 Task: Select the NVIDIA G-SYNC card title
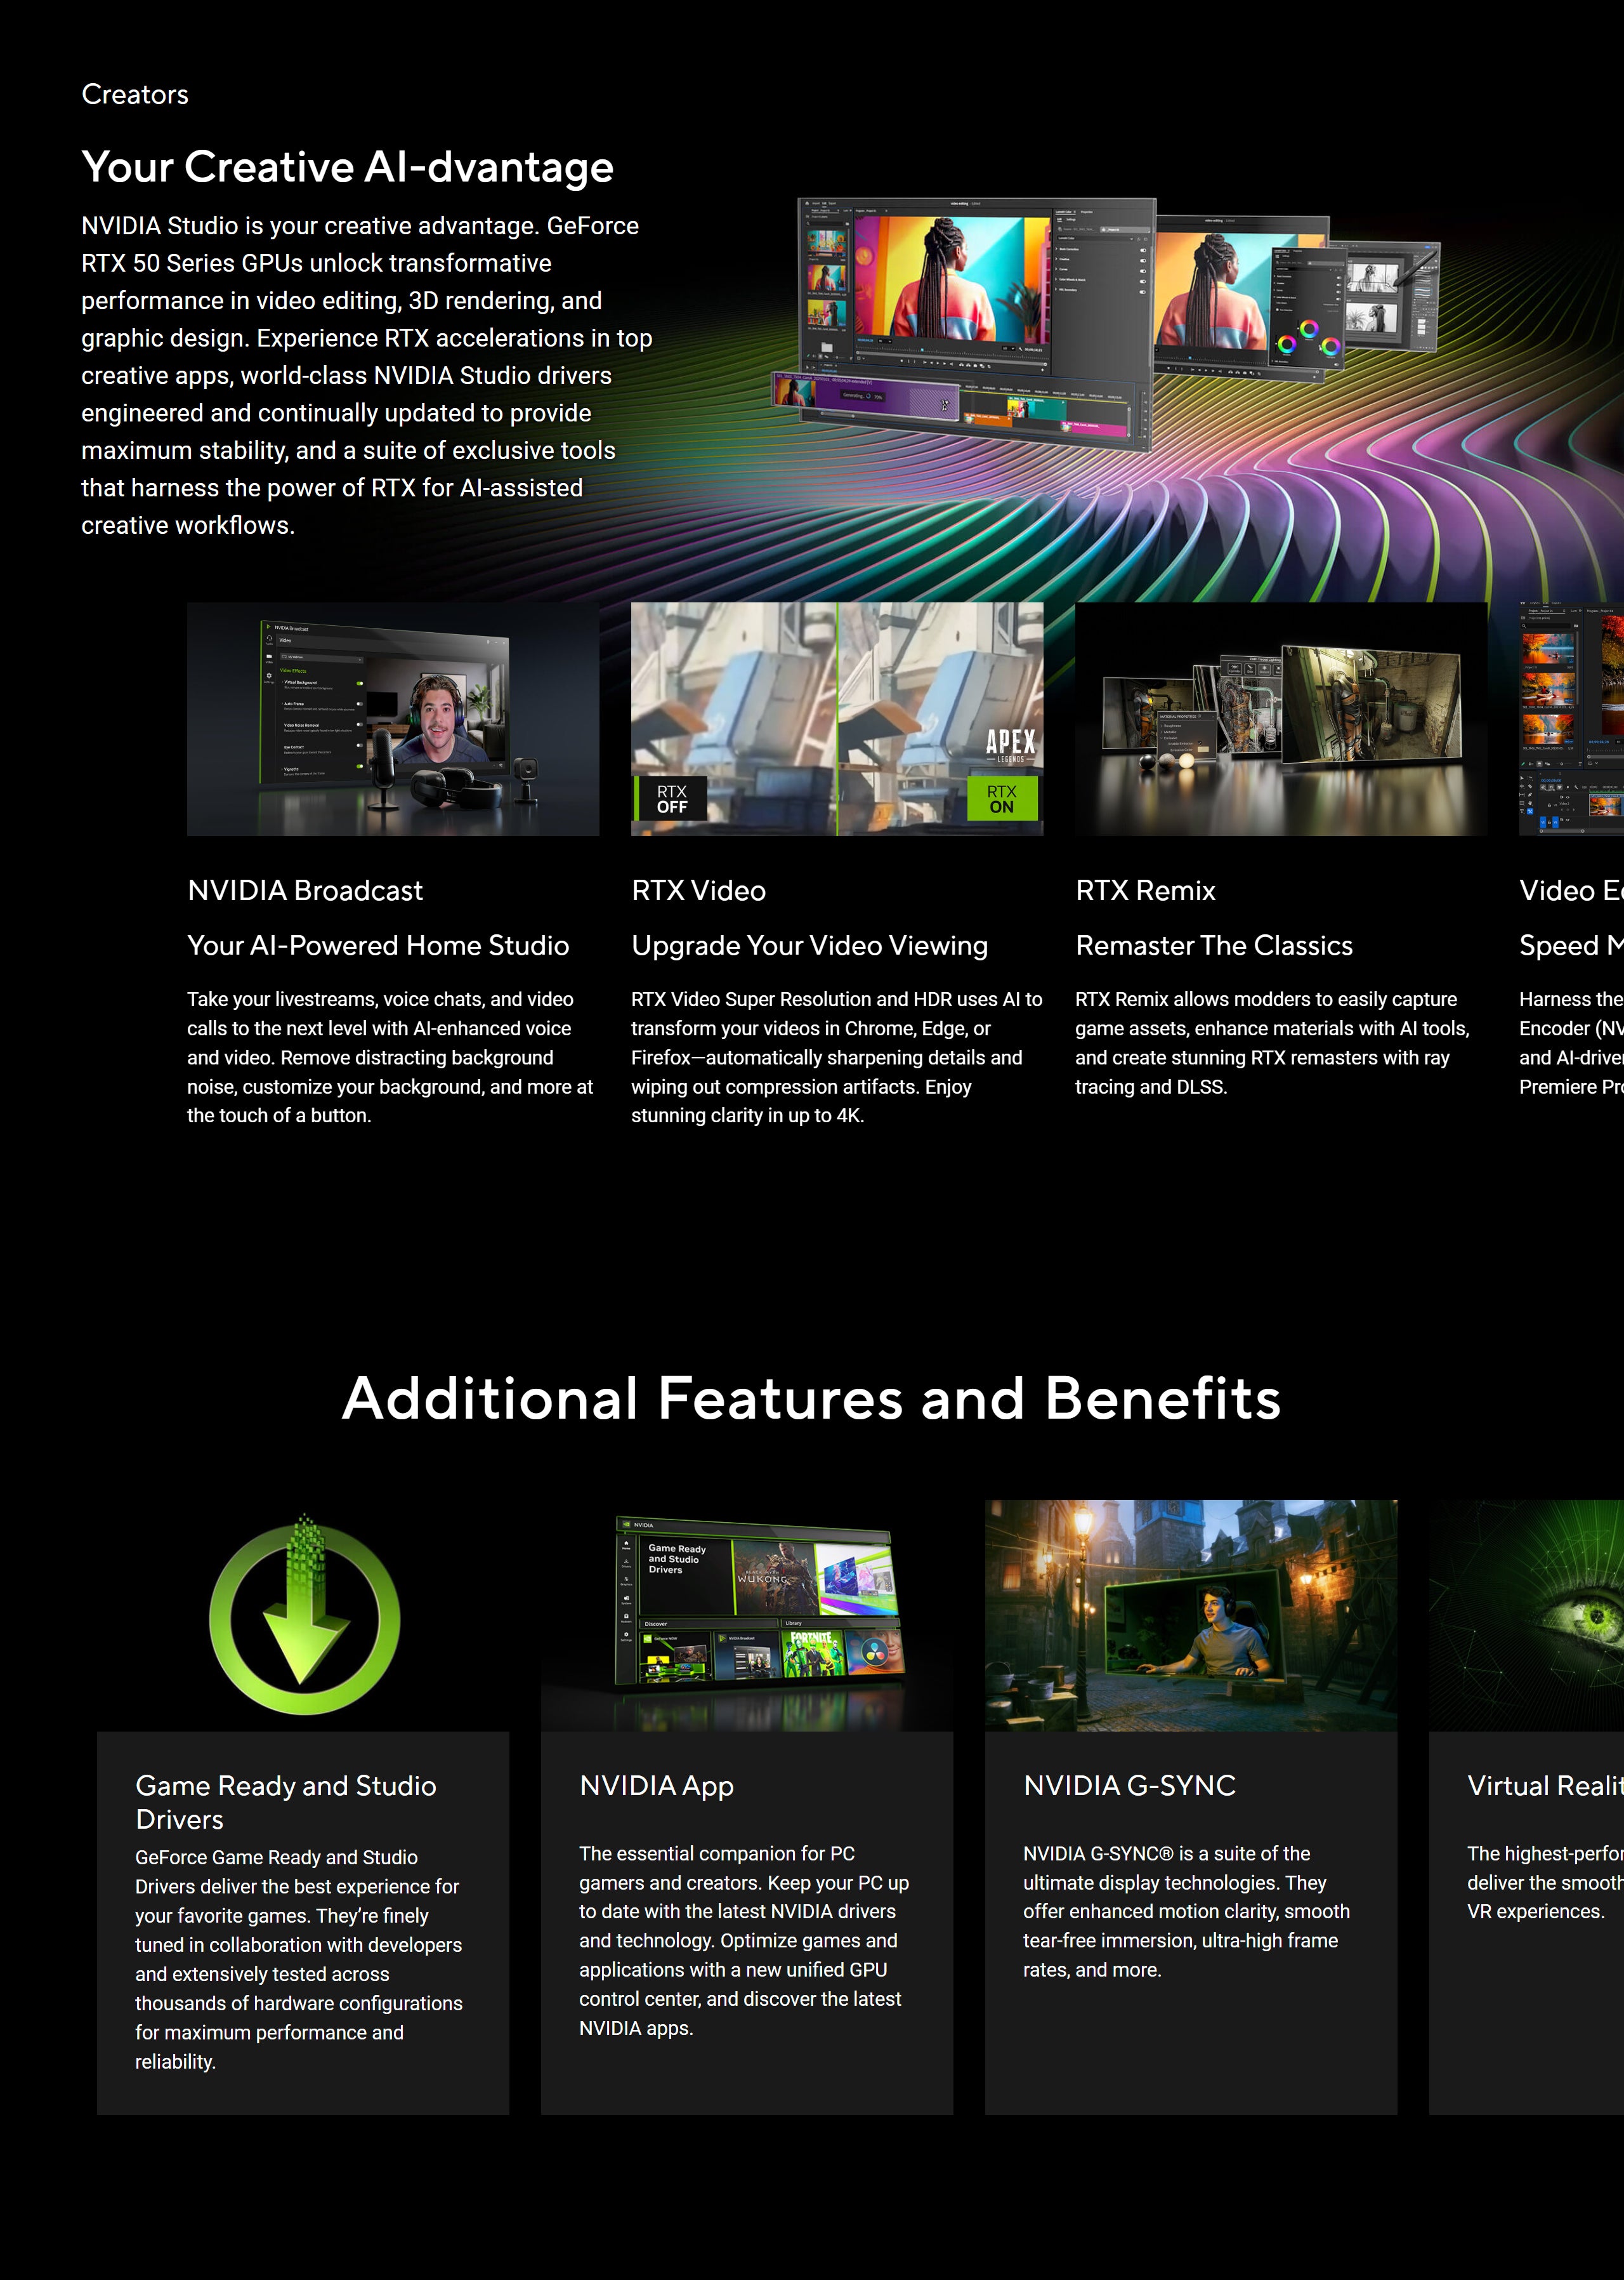(1129, 1786)
